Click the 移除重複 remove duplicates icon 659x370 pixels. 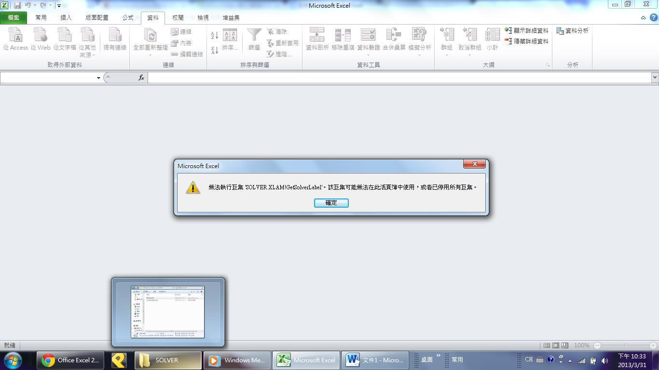tap(343, 39)
